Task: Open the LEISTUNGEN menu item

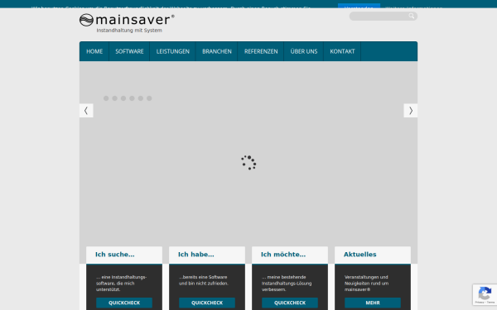Action: click(173, 51)
